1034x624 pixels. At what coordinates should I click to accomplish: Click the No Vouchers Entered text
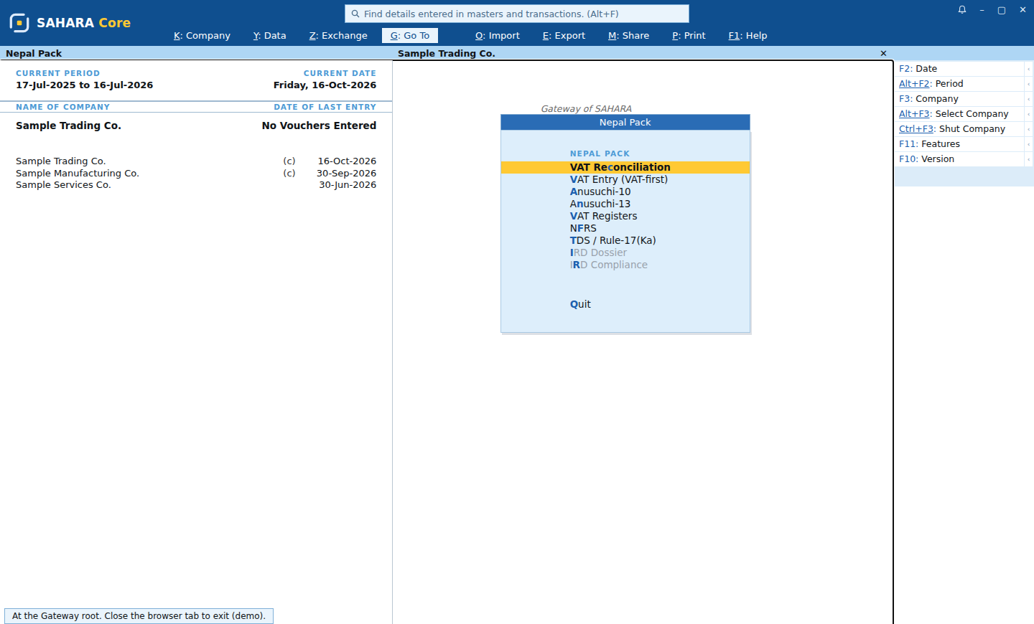tap(319, 126)
